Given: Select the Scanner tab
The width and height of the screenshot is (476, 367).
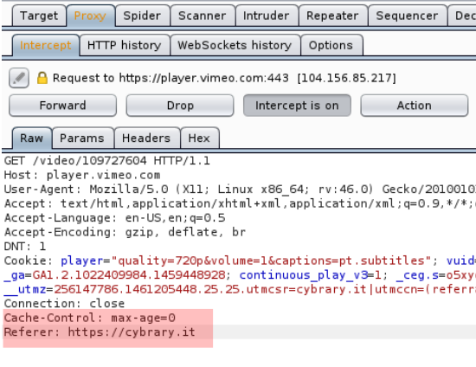Looking at the screenshot, I should pos(203,16).
